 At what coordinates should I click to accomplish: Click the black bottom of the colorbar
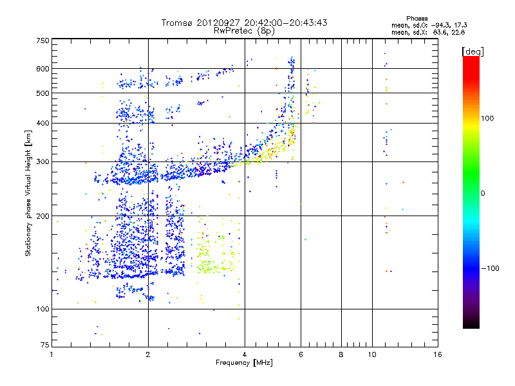pyautogui.click(x=471, y=325)
